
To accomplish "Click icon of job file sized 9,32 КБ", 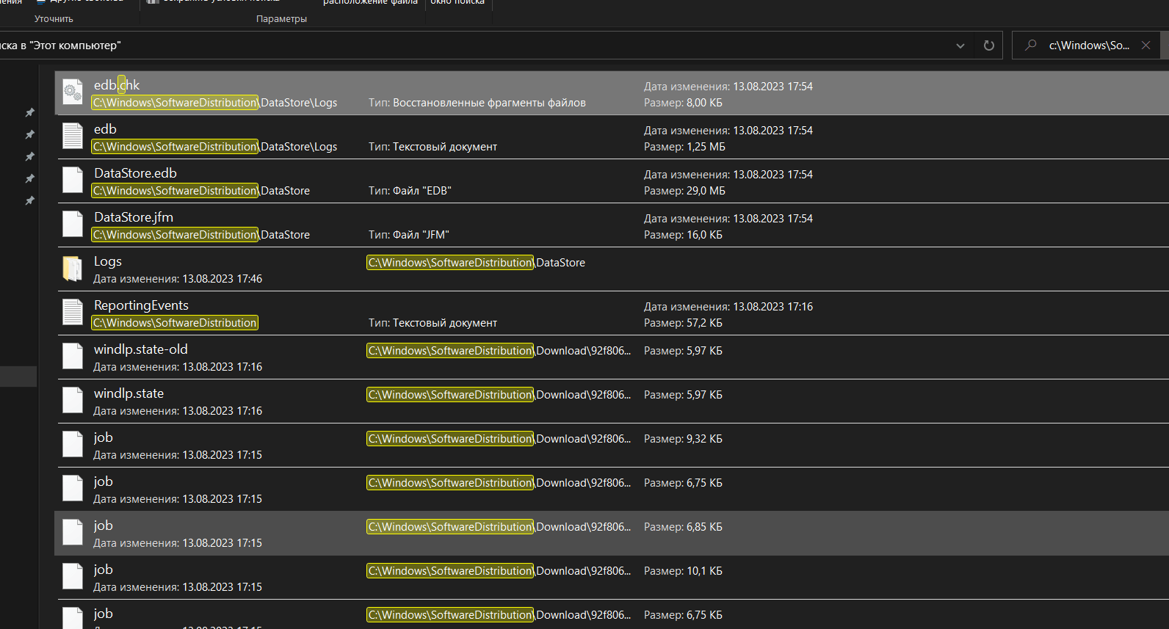I will [x=73, y=444].
